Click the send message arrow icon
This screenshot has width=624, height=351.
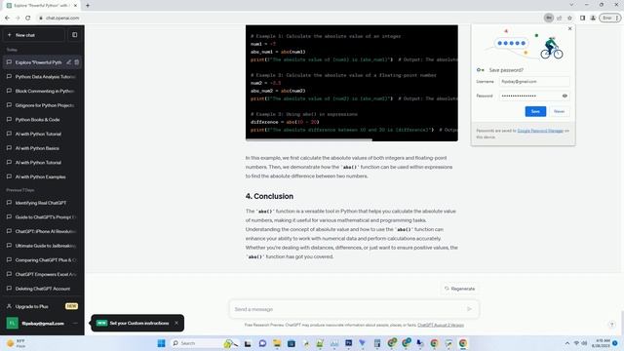(469, 309)
